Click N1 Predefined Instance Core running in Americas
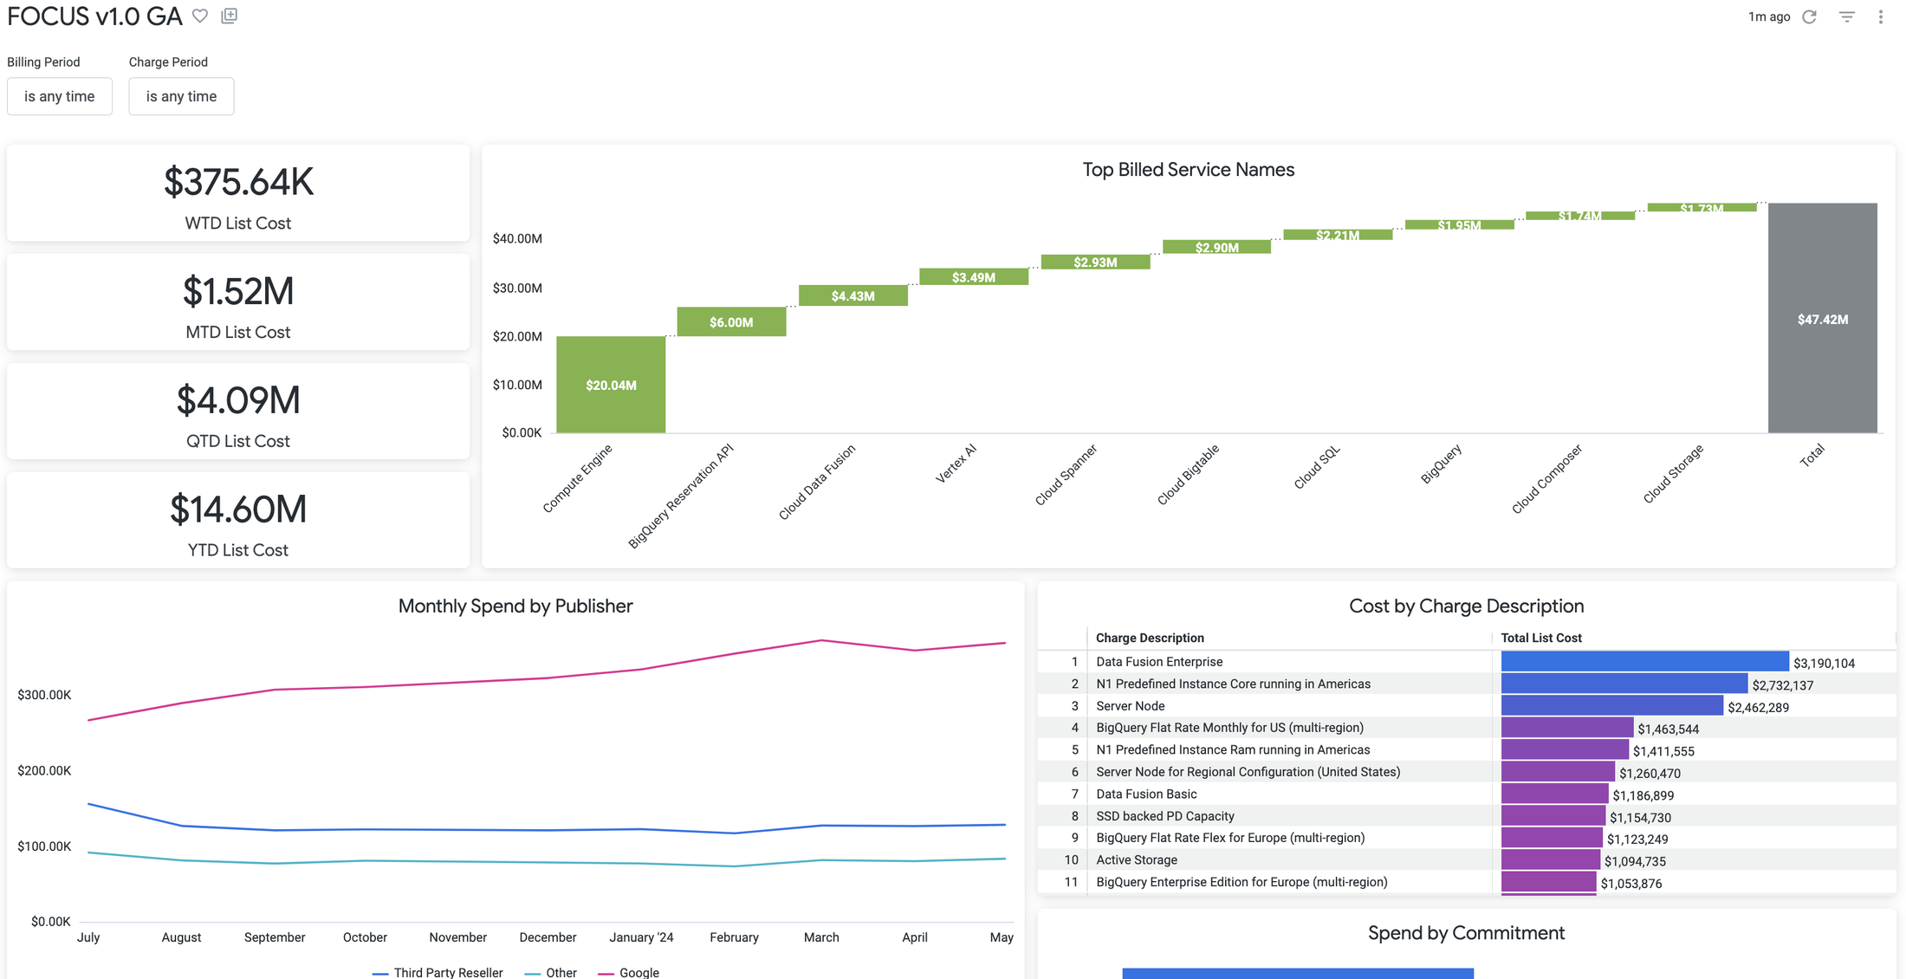 click(1233, 684)
